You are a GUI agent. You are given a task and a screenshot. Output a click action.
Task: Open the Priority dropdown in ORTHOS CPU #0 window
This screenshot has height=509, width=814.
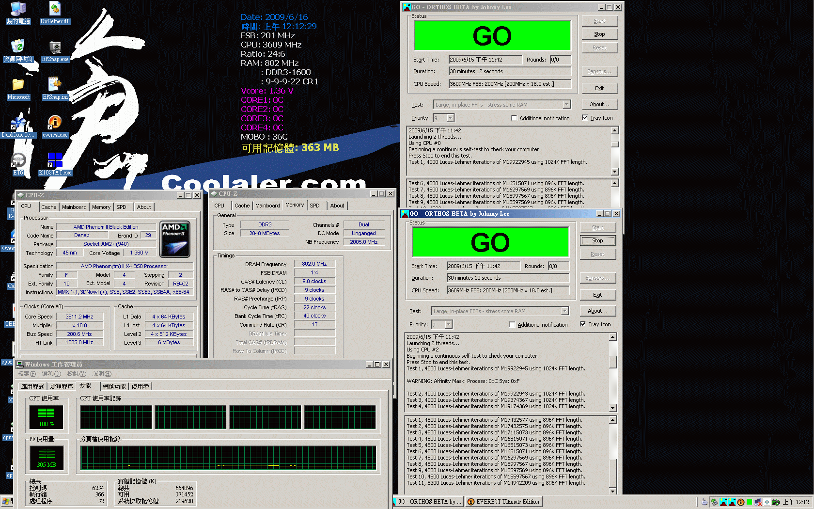tap(450, 118)
